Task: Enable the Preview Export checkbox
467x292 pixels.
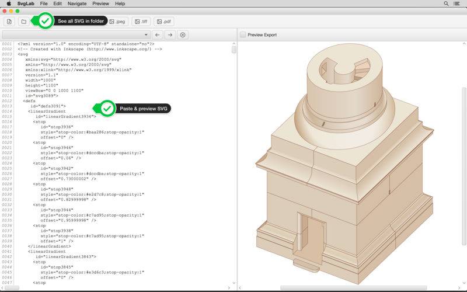Action: tap(243, 35)
